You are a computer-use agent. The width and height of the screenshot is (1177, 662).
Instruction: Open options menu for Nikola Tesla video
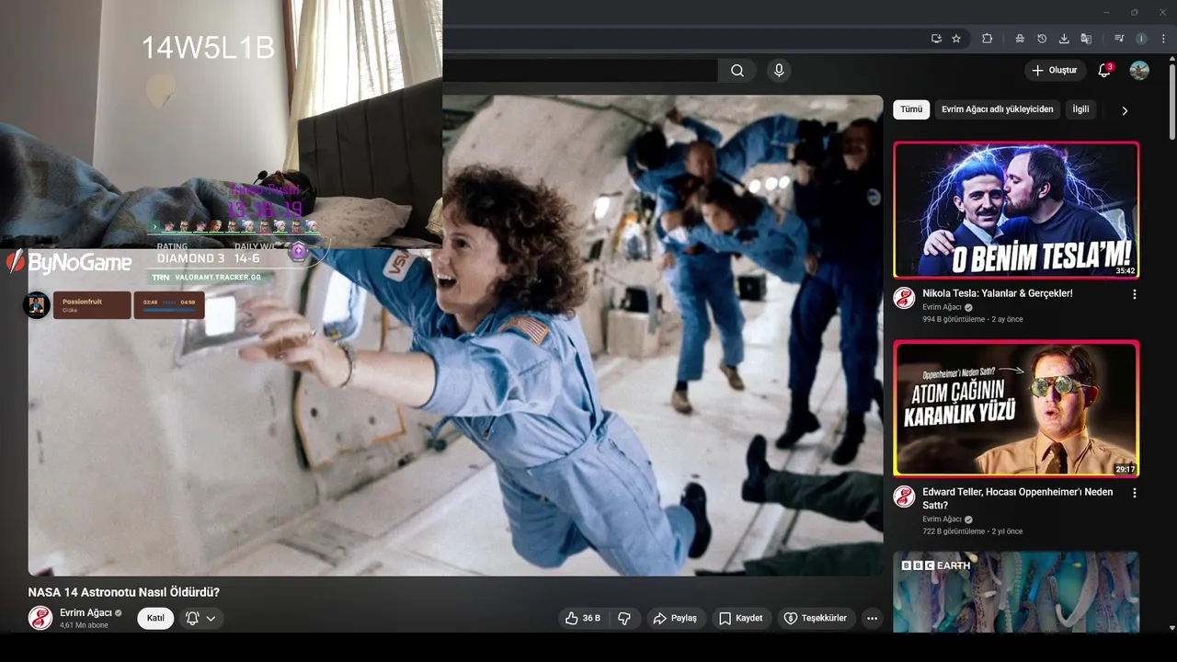click(x=1134, y=294)
